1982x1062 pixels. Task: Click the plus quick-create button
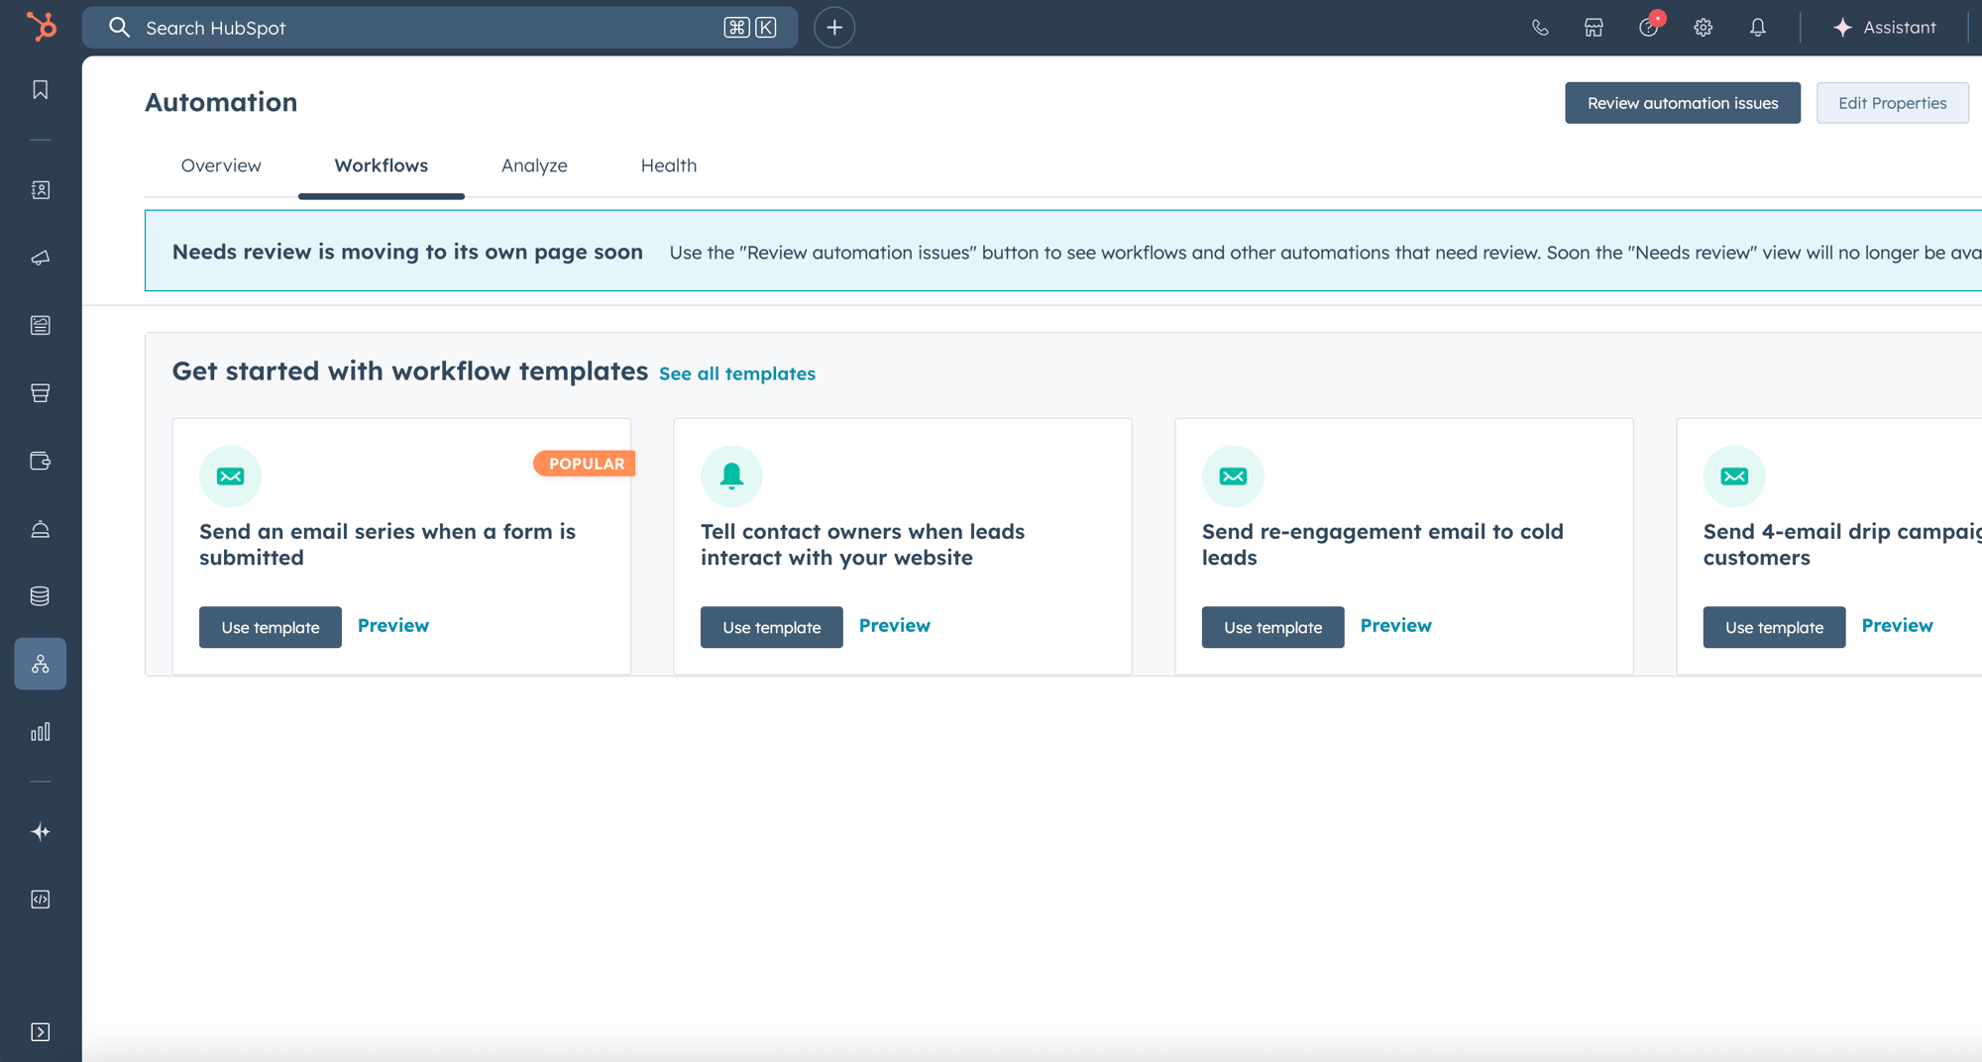[x=834, y=28]
